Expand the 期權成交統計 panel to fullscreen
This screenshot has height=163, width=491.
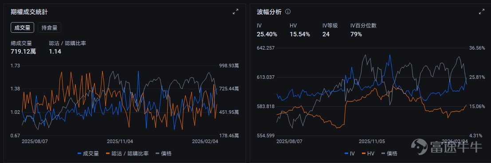[x=235, y=12]
